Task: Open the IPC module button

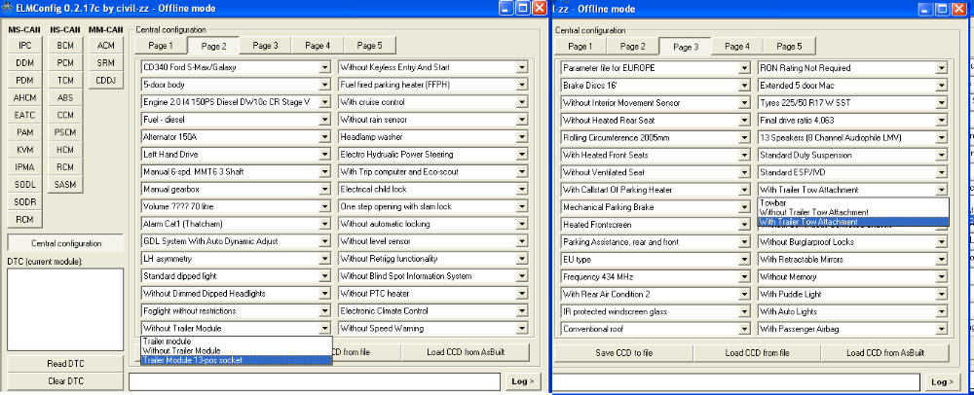Action: [25, 46]
